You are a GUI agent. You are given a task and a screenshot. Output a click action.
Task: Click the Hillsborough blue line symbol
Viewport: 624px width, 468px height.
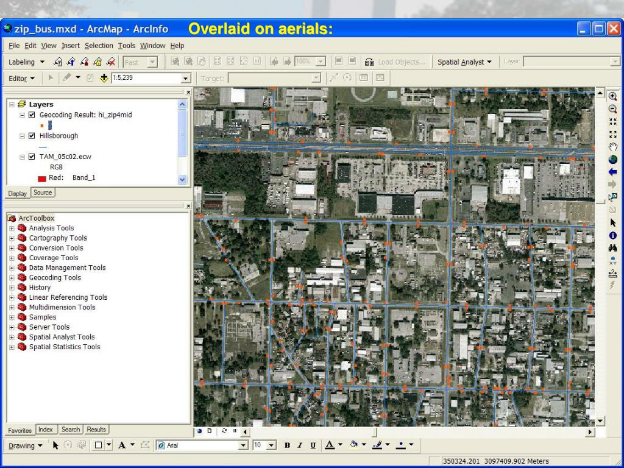click(x=43, y=147)
